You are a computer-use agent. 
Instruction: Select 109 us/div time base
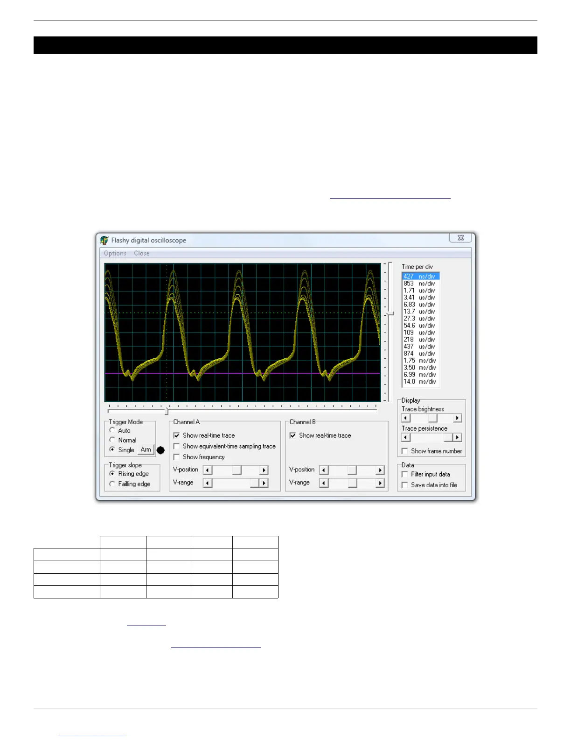(421, 332)
